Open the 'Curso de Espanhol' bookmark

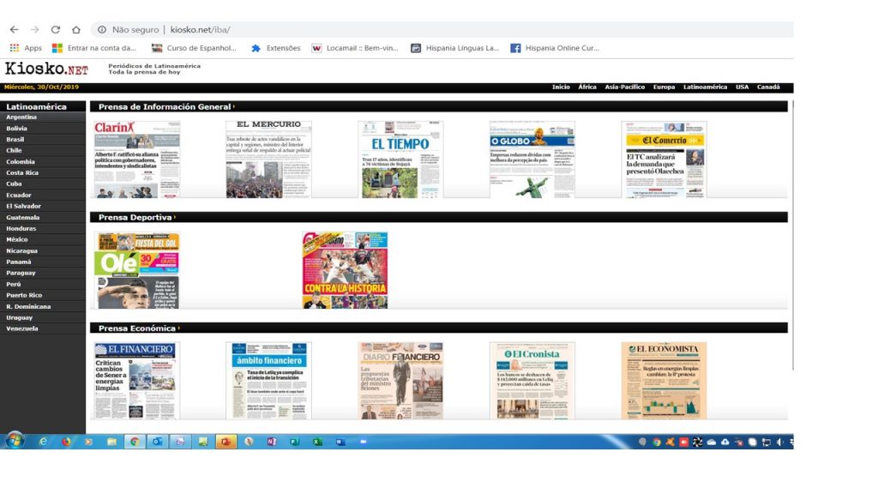point(195,48)
